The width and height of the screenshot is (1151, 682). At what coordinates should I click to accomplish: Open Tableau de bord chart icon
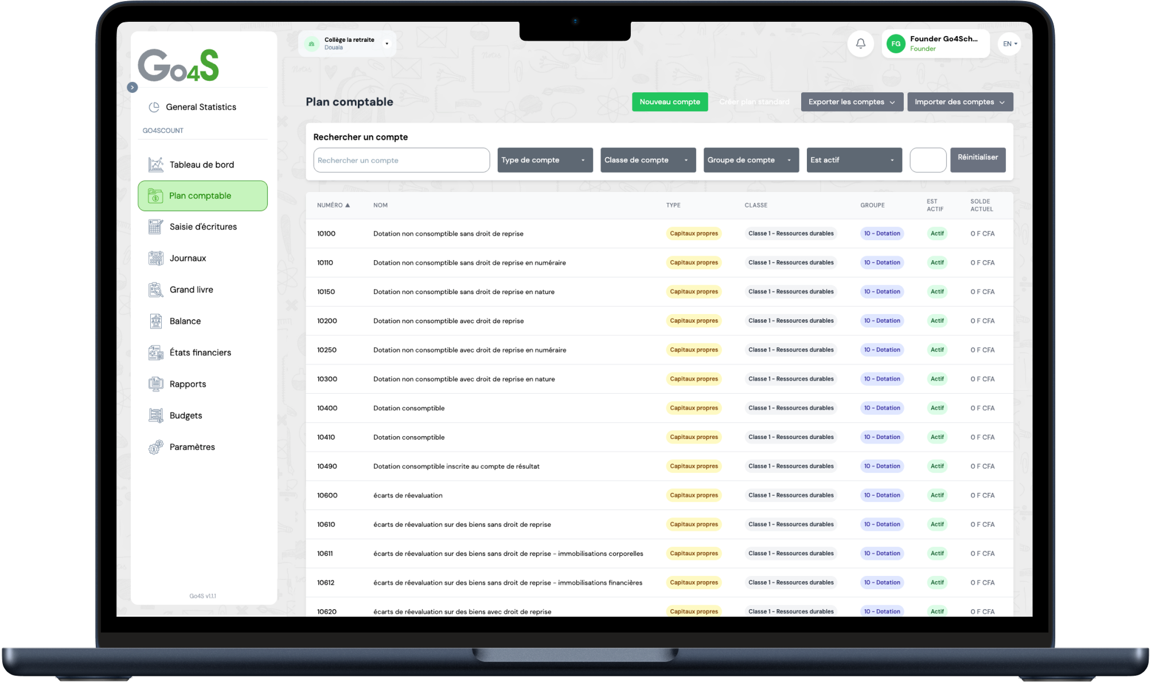point(155,164)
